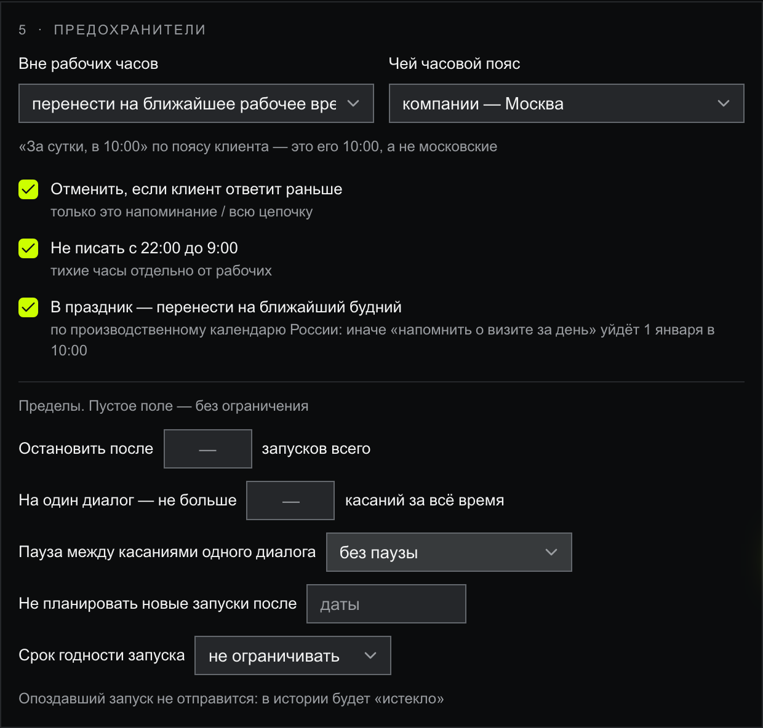Click chevron in «перенести на ближайшее рабочее время» box
Viewport: 763px width, 728px height.
click(x=353, y=103)
